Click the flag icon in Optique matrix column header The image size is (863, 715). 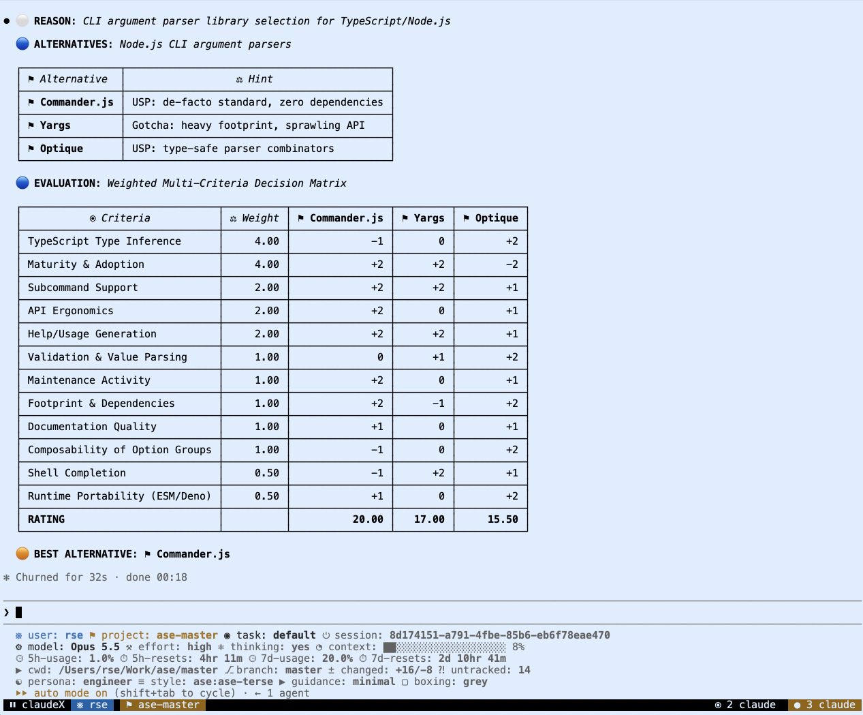467,218
